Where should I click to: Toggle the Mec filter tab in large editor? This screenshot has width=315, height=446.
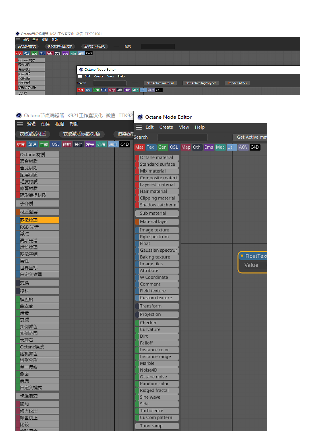(220, 147)
